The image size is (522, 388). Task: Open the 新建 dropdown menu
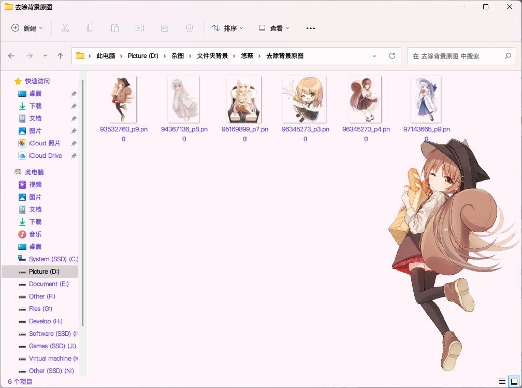pos(27,28)
